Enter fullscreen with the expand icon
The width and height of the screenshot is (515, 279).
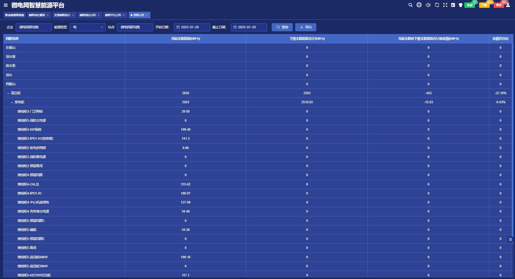click(445, 5)
